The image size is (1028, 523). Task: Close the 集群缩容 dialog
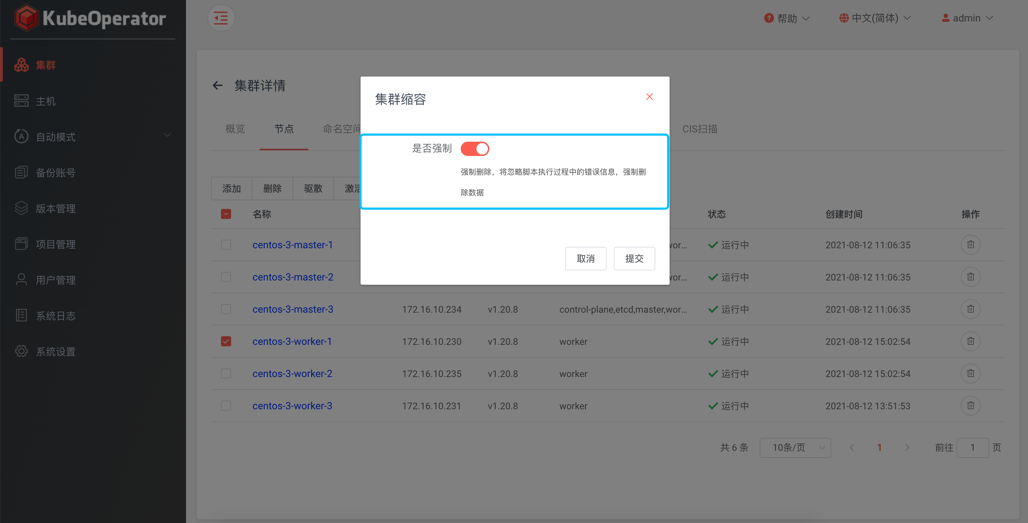click(649, 97)
